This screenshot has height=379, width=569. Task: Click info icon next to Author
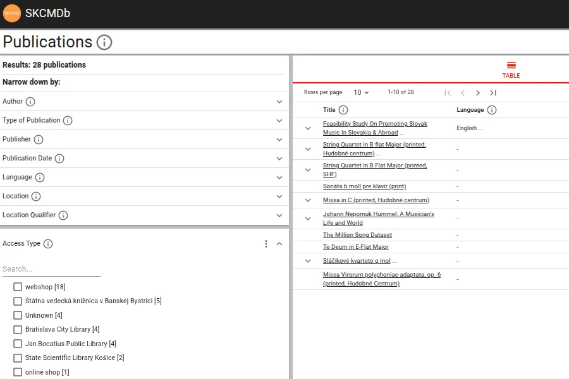30,102
